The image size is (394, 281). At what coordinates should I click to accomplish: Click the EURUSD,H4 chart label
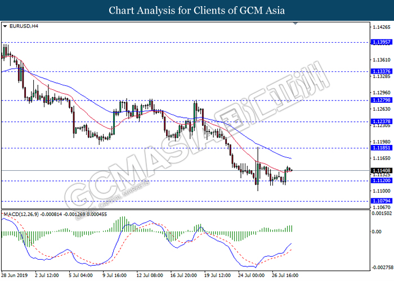[x=24, y=26]
